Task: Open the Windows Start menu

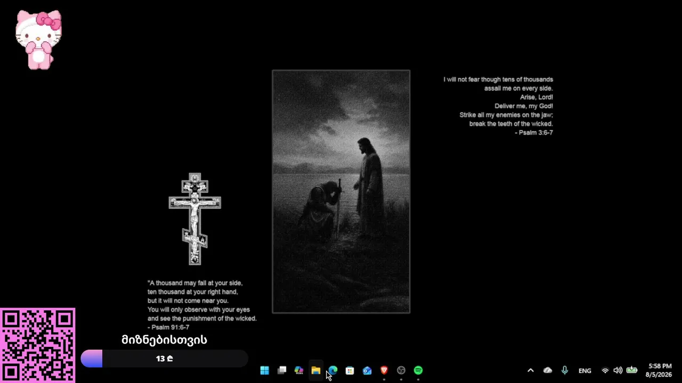Action: (x=265, y=370)
